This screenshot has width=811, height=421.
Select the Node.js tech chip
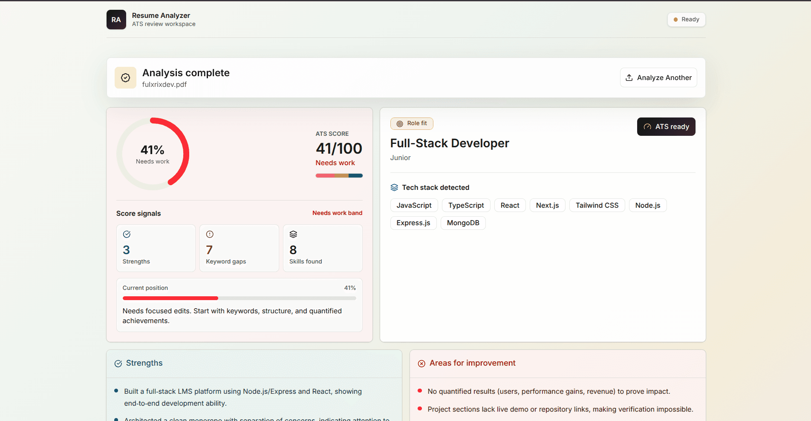[648, 205]
